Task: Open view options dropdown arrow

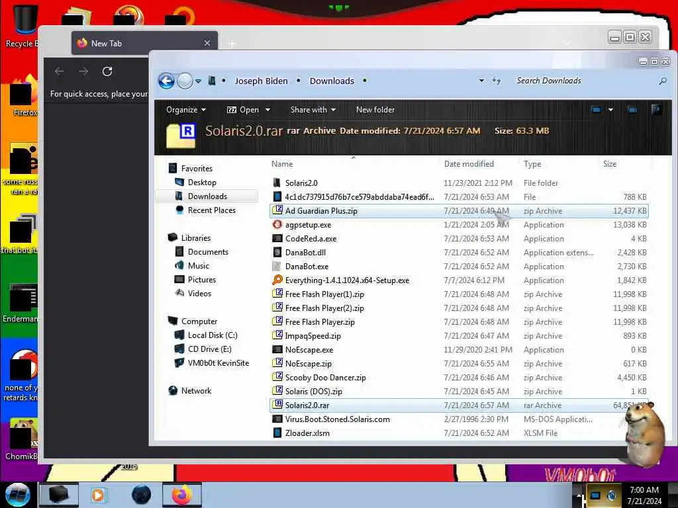Action: [x=610, y=110]
